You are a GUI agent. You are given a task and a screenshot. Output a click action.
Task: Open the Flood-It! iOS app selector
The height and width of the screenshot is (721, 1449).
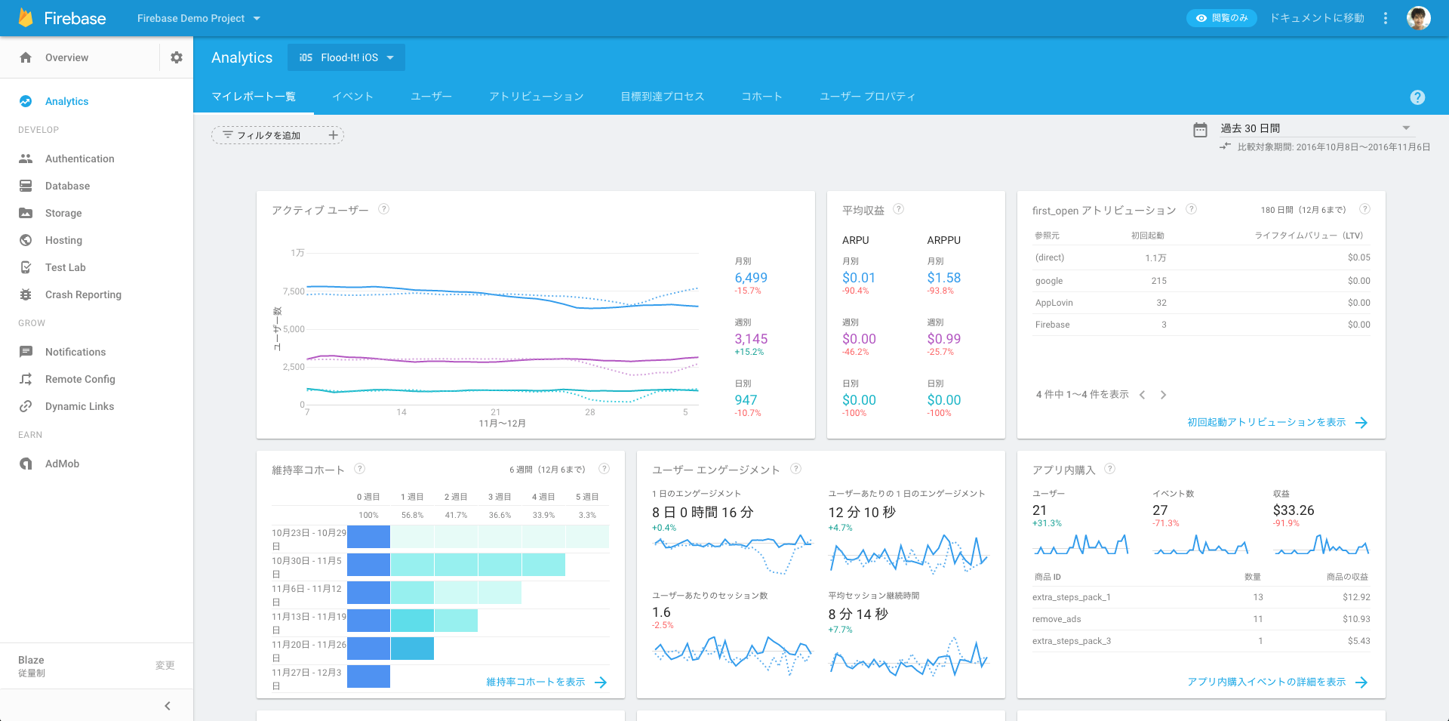coord(346,57)
